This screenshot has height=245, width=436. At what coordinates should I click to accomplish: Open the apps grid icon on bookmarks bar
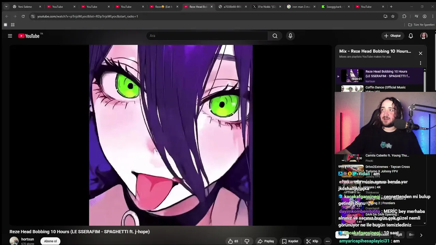pyautogui.click(x=13, y=25)
